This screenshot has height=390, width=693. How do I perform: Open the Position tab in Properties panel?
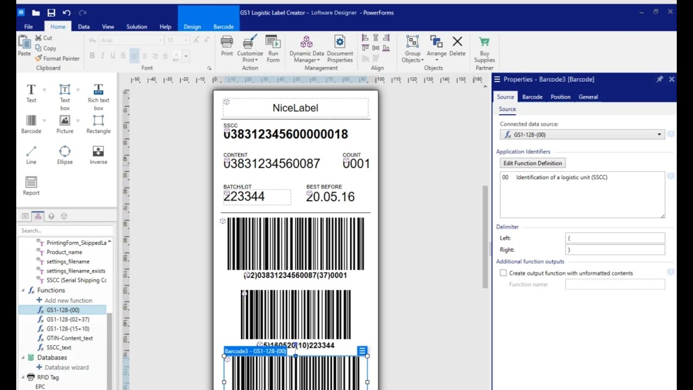pyautogui.click(x=560, y=97)
